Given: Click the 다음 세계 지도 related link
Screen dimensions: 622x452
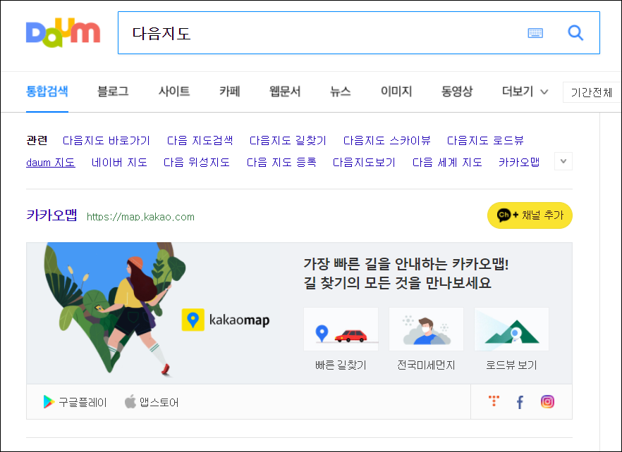Looking at the screenshot, I should point(447,163).
